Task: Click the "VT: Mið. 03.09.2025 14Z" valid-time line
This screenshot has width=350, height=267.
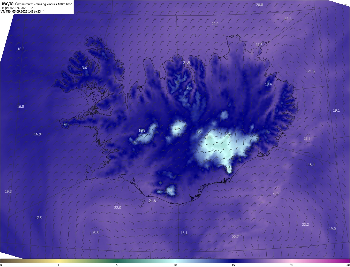Action: pyautogui.click(x=22, y=11)
